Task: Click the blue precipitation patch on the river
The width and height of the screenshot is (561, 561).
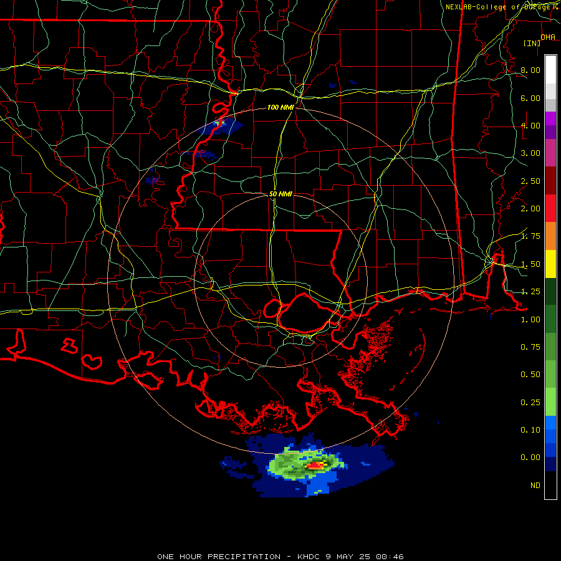Action: click(x=219, y=125)
